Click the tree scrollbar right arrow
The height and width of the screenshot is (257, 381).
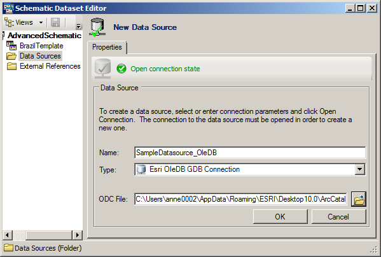click(77, 235)
